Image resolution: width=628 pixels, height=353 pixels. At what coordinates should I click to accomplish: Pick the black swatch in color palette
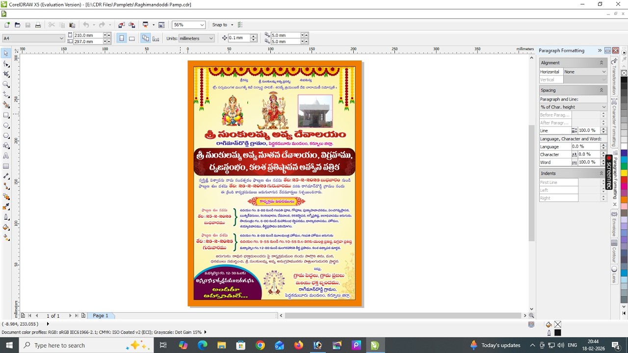[x=624, y=80]
